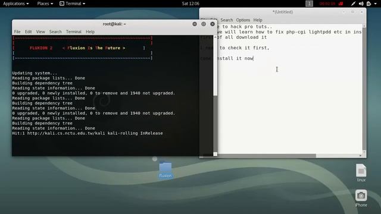Close the root@kali terminal window
The width and height of the screenshot is (381, 214).
click(213, 24)
